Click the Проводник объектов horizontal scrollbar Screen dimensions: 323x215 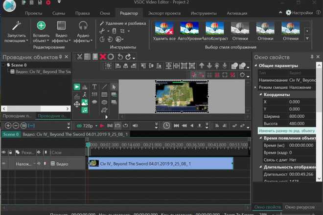coord(36,108)
